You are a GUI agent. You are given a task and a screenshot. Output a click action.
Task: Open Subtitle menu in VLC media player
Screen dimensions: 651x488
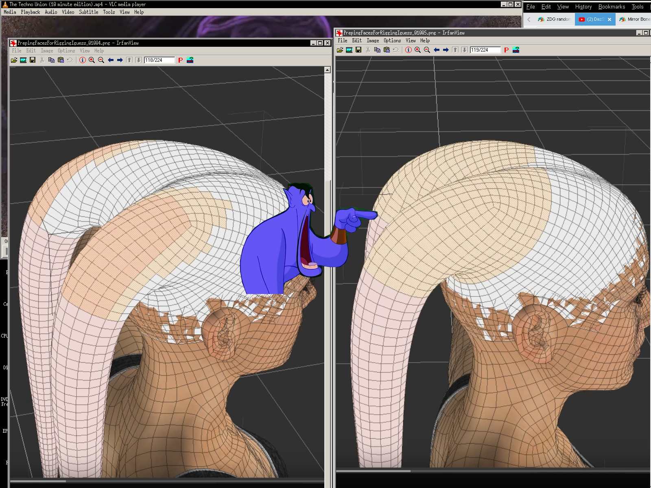[89, 12]
